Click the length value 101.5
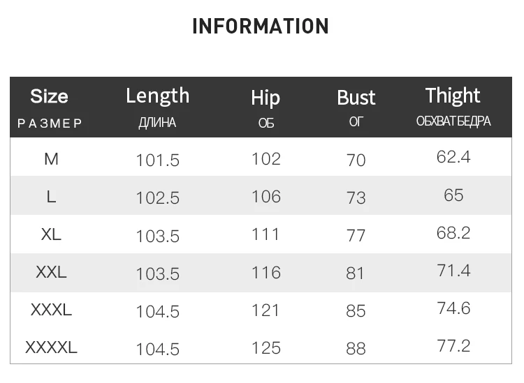This screenshot has width=524, height=383. (157, 160)
